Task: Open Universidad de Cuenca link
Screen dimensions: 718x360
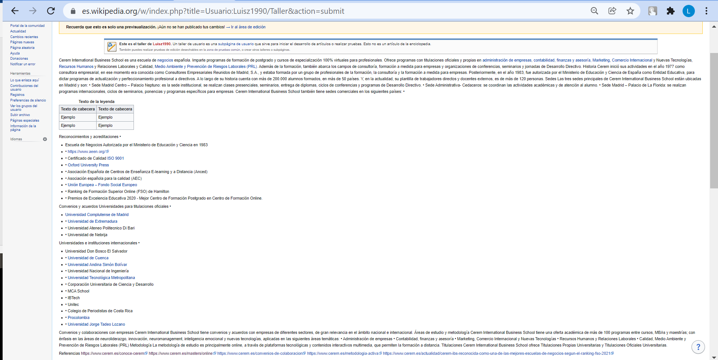Action: (x=88, y=258)
